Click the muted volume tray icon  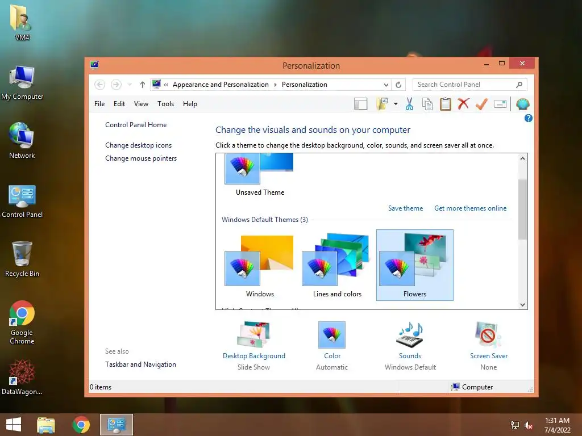528,425
